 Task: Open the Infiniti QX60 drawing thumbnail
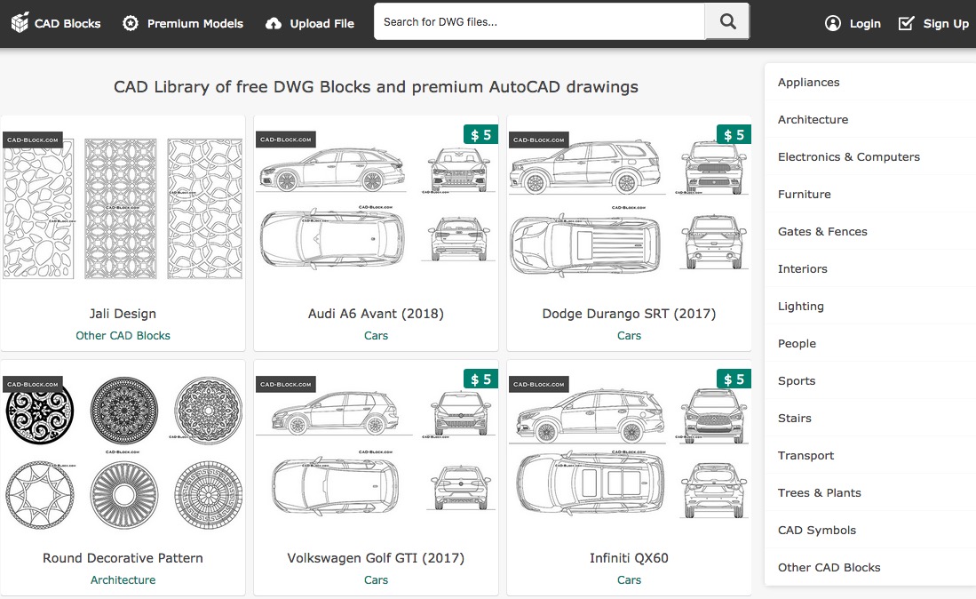(x=630, y=452)
